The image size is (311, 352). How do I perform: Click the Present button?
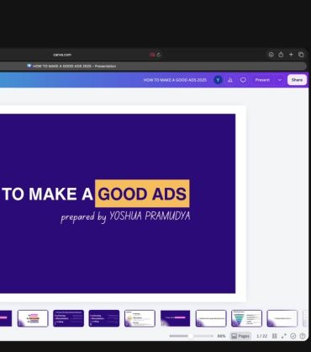point(262,80)
